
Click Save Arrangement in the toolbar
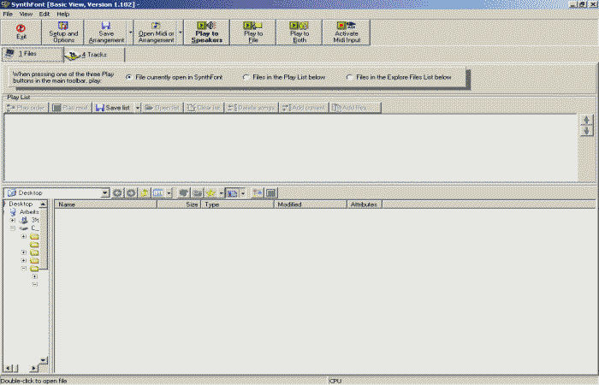point(105,32)
